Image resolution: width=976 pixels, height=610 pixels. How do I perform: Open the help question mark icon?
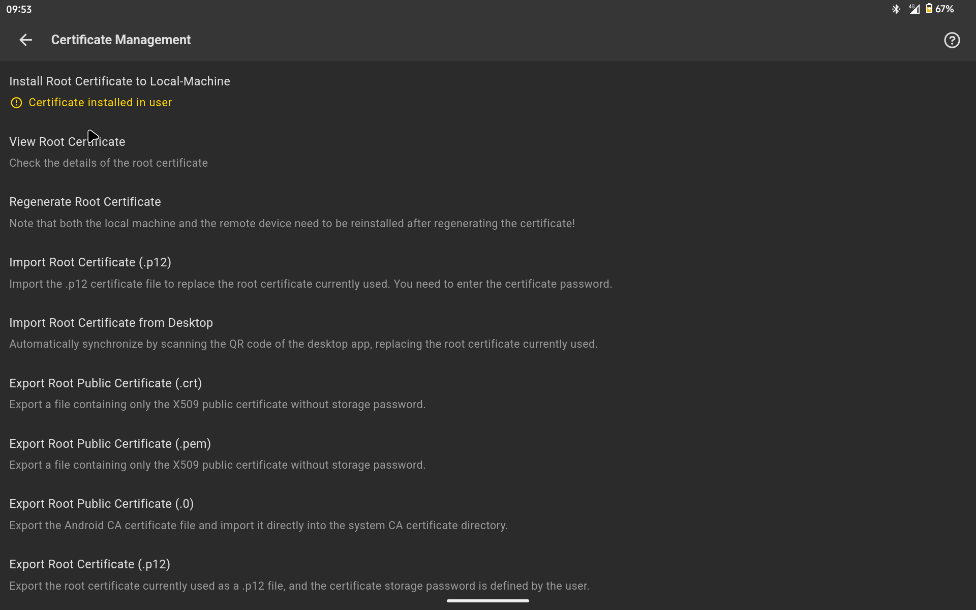pos(952,40)
